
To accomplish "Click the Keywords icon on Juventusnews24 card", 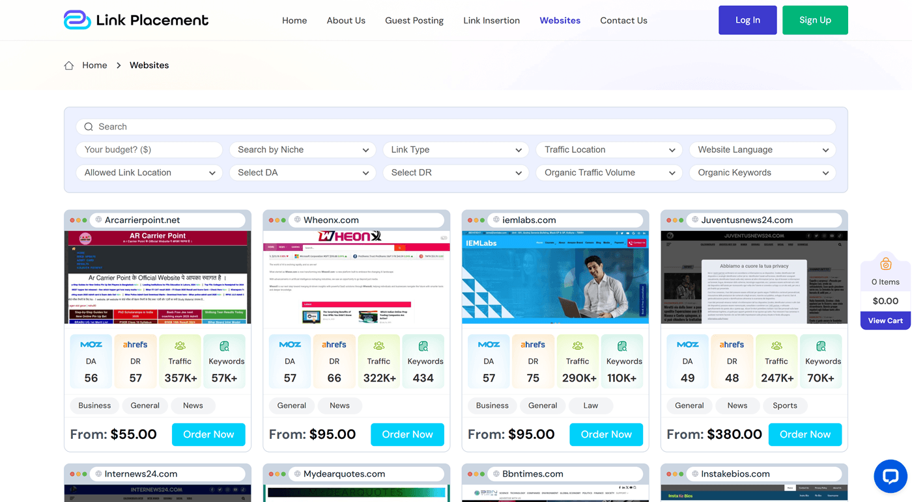I will point(820,346).
